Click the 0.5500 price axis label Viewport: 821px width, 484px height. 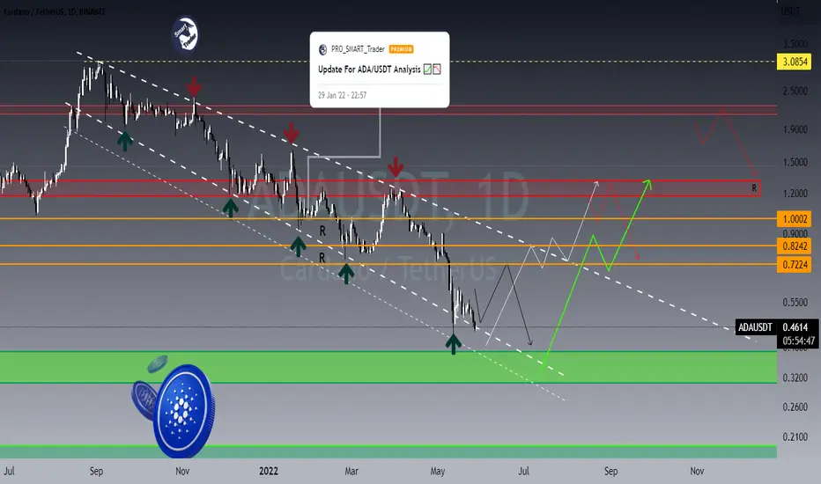tap(795, 303)
